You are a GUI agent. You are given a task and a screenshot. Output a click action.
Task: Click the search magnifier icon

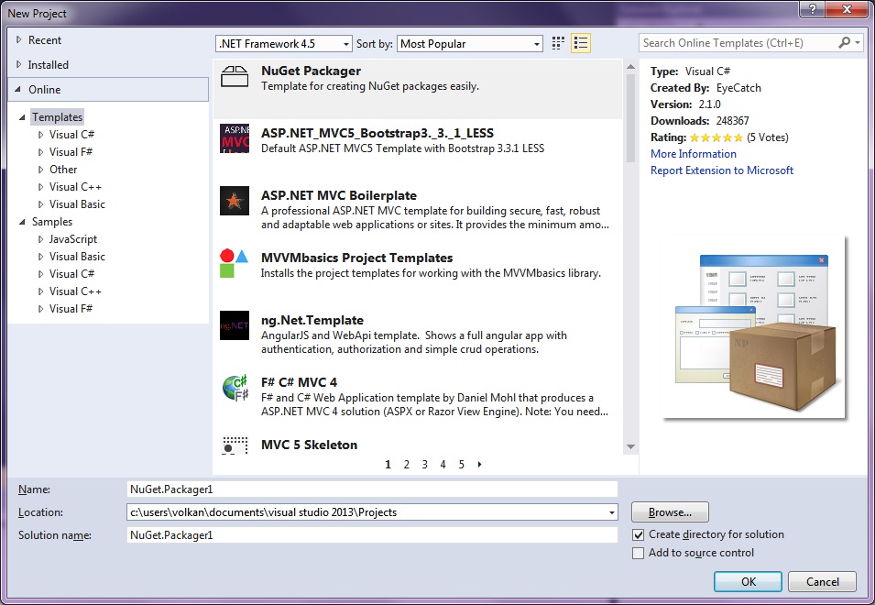pyautogui.click(x=845, y=42)
